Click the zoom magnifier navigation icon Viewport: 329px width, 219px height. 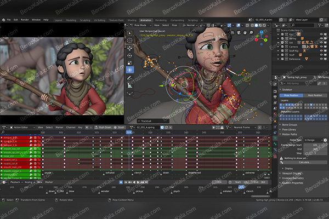point(251,32)
